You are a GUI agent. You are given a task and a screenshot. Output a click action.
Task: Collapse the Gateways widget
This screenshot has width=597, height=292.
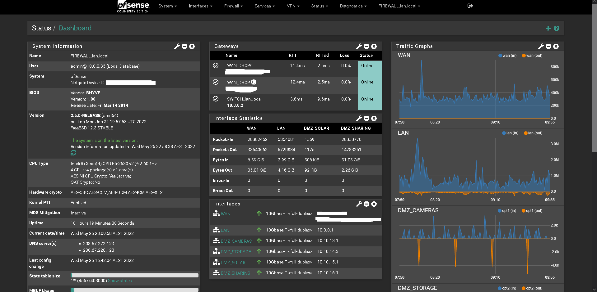click(366, 46)
